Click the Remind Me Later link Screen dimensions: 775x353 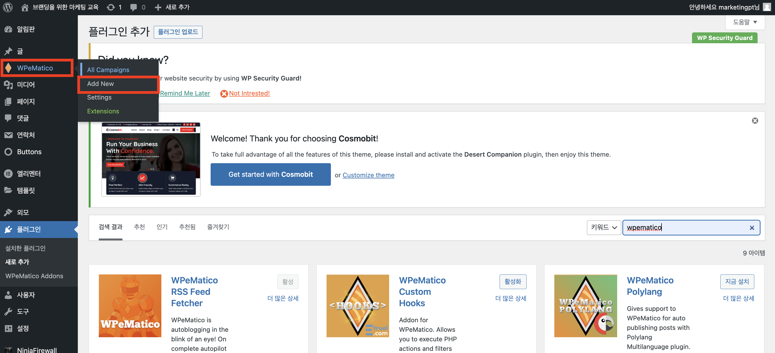(185, 93)
